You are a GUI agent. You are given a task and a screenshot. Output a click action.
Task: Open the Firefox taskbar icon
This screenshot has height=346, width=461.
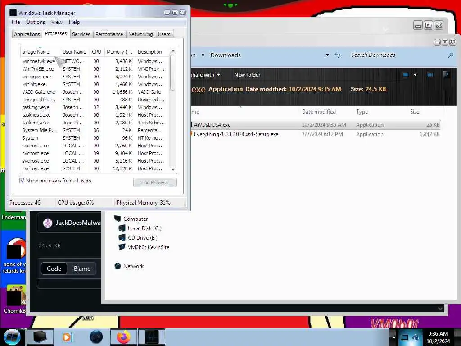(x=123, y=337)
